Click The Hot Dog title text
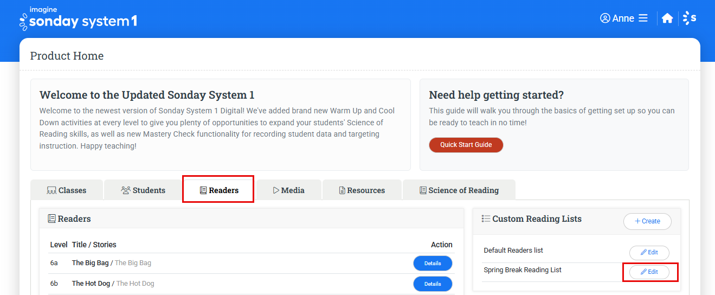 [x=91, y=284]
